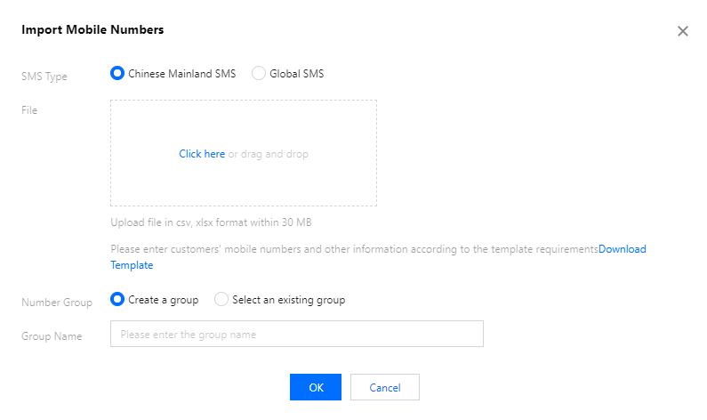The width and height of the screenshot is (707, 420).
Task: Open the Download Template link
Action: 623,249
